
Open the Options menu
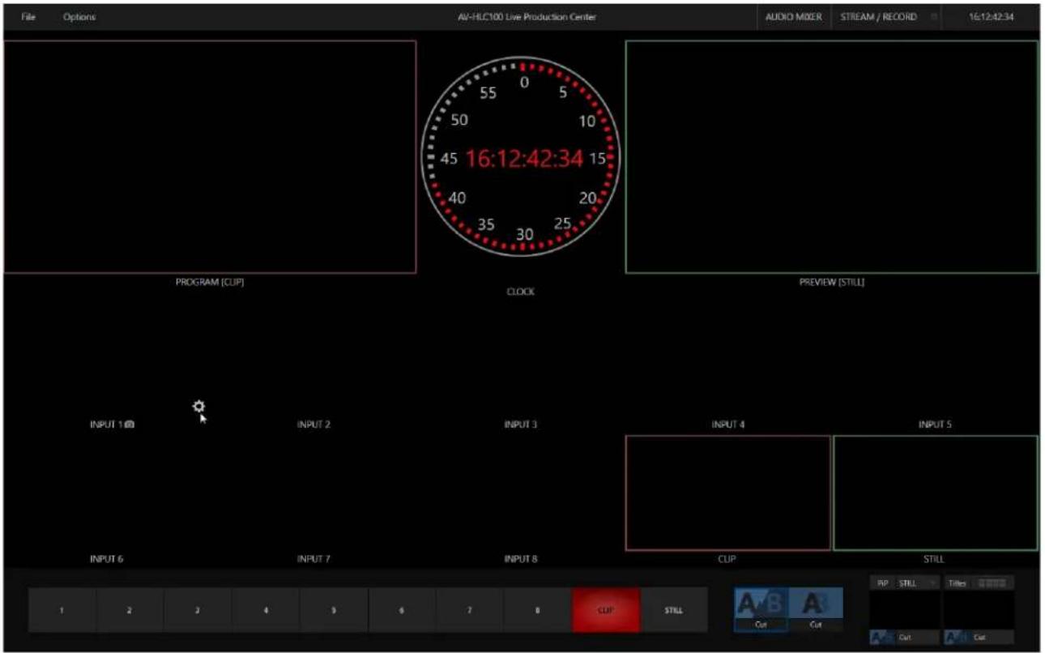coord(79,17)
